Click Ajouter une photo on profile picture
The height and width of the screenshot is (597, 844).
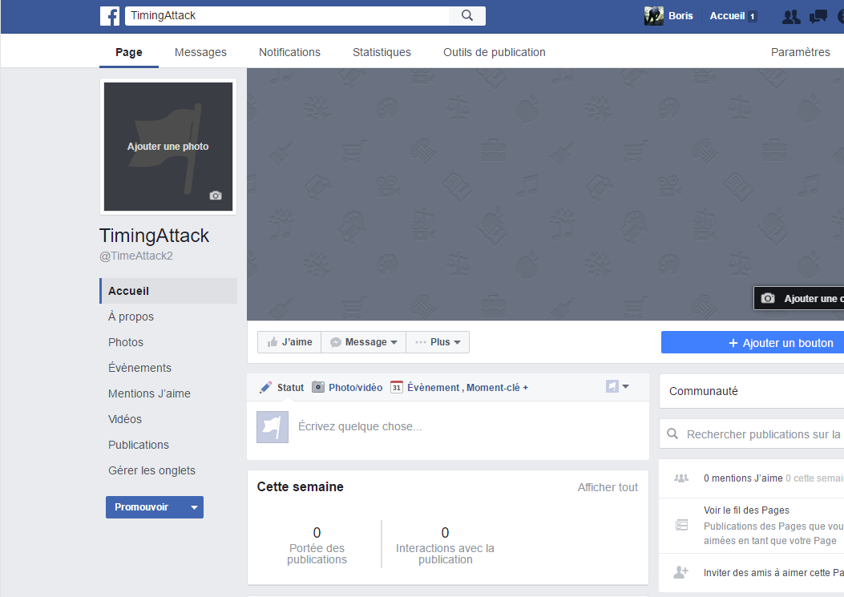pos(168,147)
